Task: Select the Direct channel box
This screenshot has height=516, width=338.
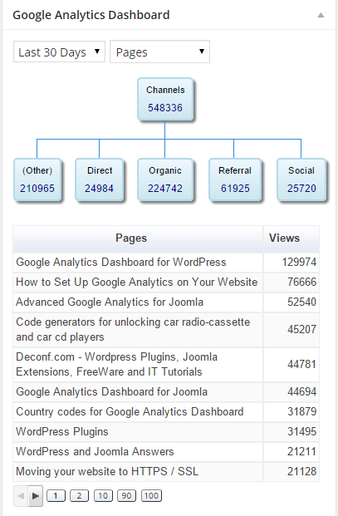Action: 100,179
